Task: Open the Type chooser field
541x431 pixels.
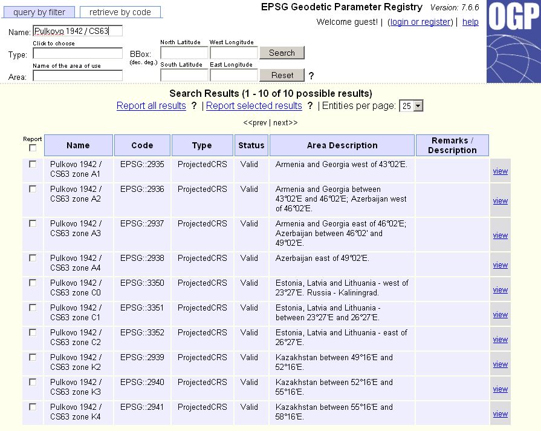Action: [77, 53]
